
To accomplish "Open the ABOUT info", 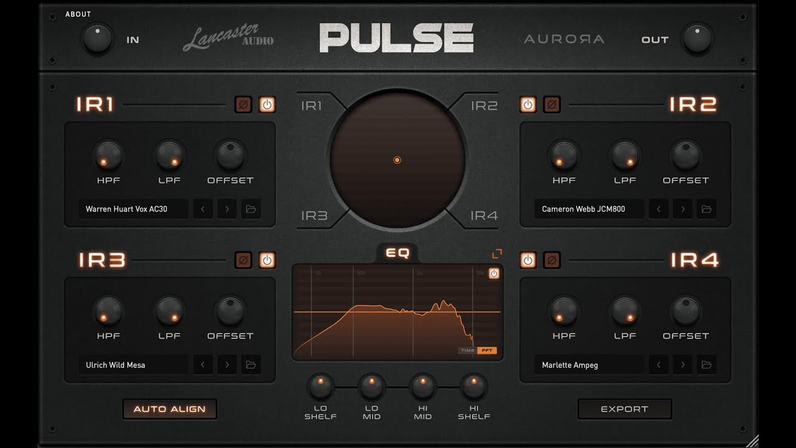I will click(78, 14).
